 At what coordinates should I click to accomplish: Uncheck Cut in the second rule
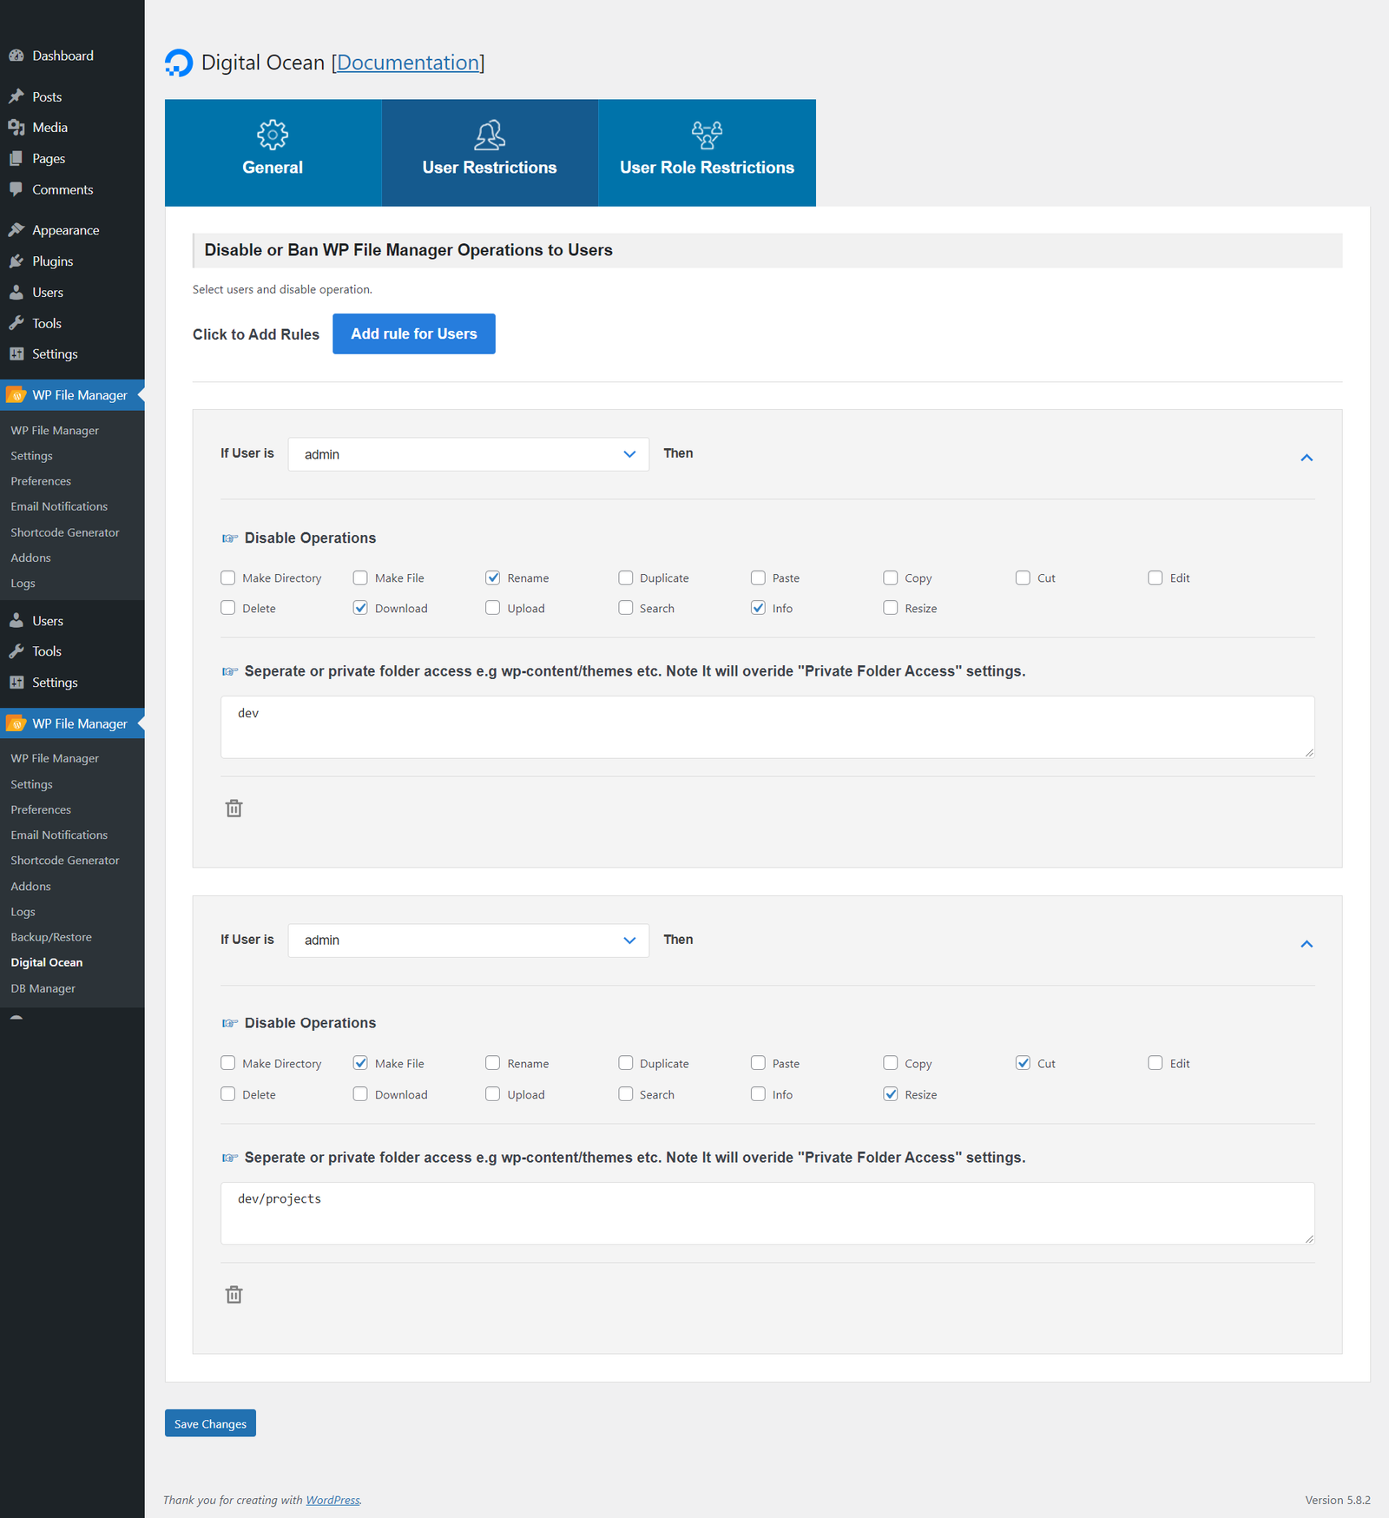pos(1023,1063)
